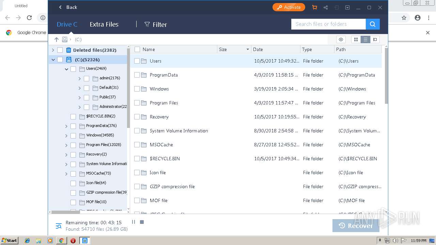Click the Windows folder icon in file list

(144, 89)
